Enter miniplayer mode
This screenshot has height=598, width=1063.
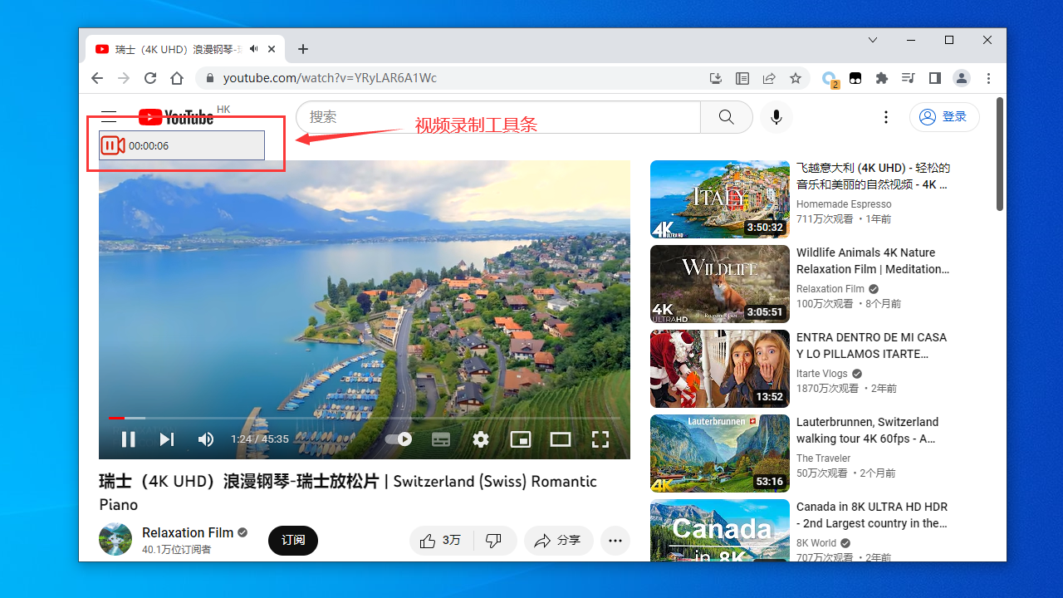pos(521,439)
